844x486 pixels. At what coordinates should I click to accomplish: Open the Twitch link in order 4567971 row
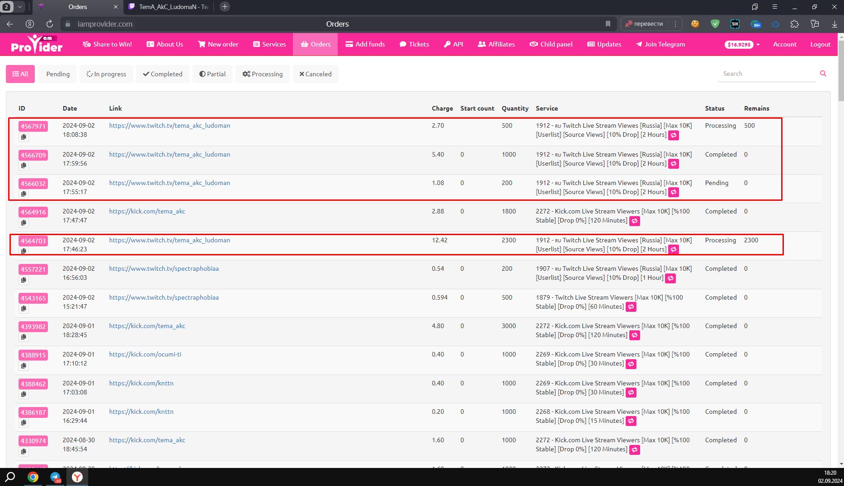170,125
